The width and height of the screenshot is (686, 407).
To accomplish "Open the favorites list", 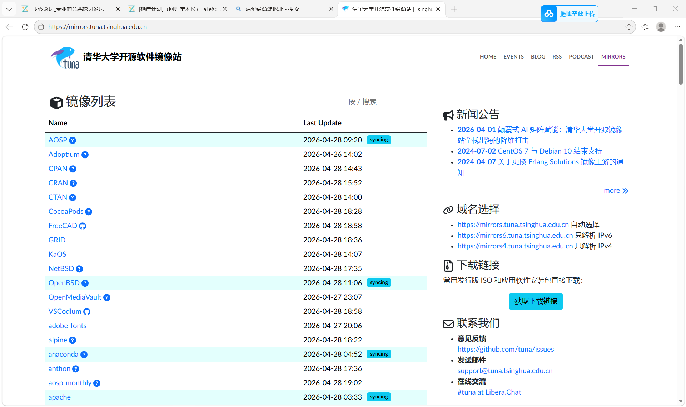I will 645,27.
